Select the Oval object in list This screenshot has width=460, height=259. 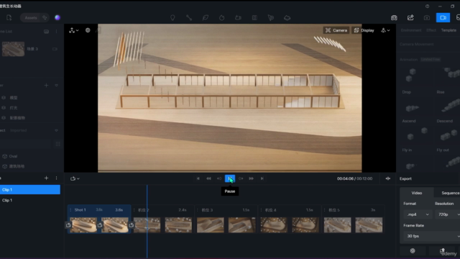coord(13,156)
